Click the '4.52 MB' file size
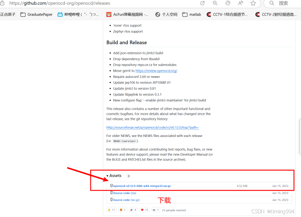The image size is (301, 217). (x=242, y=186)
